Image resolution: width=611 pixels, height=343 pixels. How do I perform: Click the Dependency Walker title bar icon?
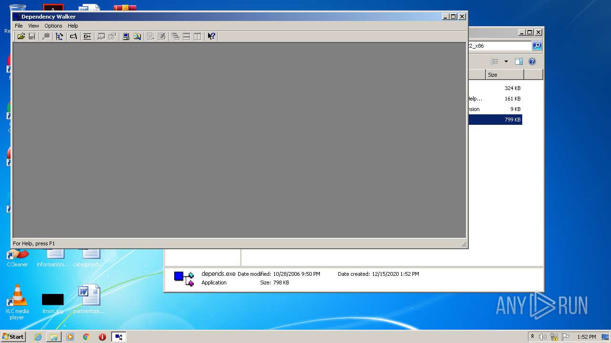pyautogui.click(x=17, y=17)
